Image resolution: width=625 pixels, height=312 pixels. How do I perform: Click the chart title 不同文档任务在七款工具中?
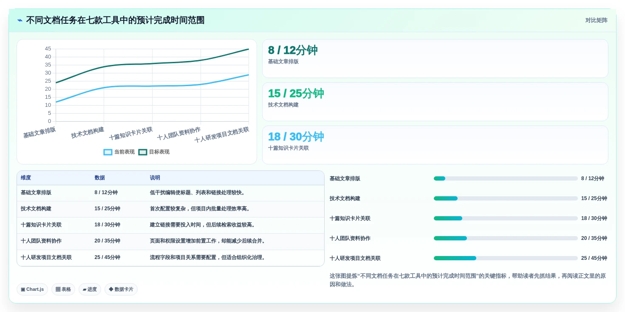coord(115,20)
